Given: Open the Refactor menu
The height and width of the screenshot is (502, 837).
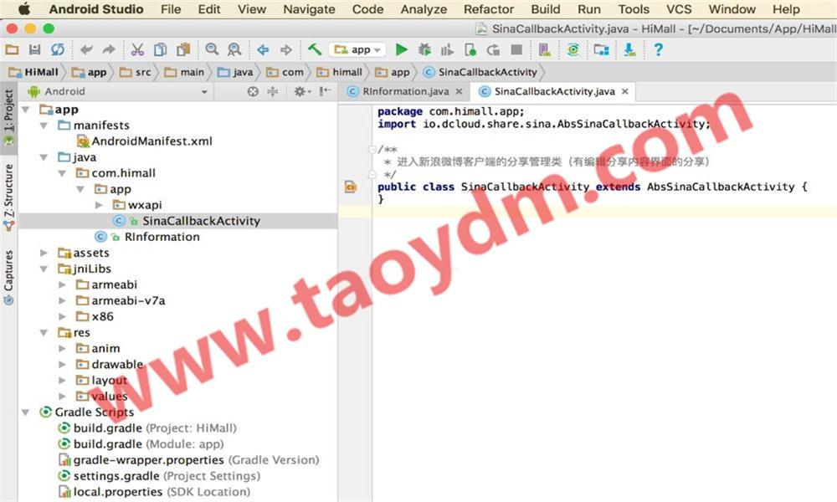Looking at the screenshot, I should (x=489, y=9).
